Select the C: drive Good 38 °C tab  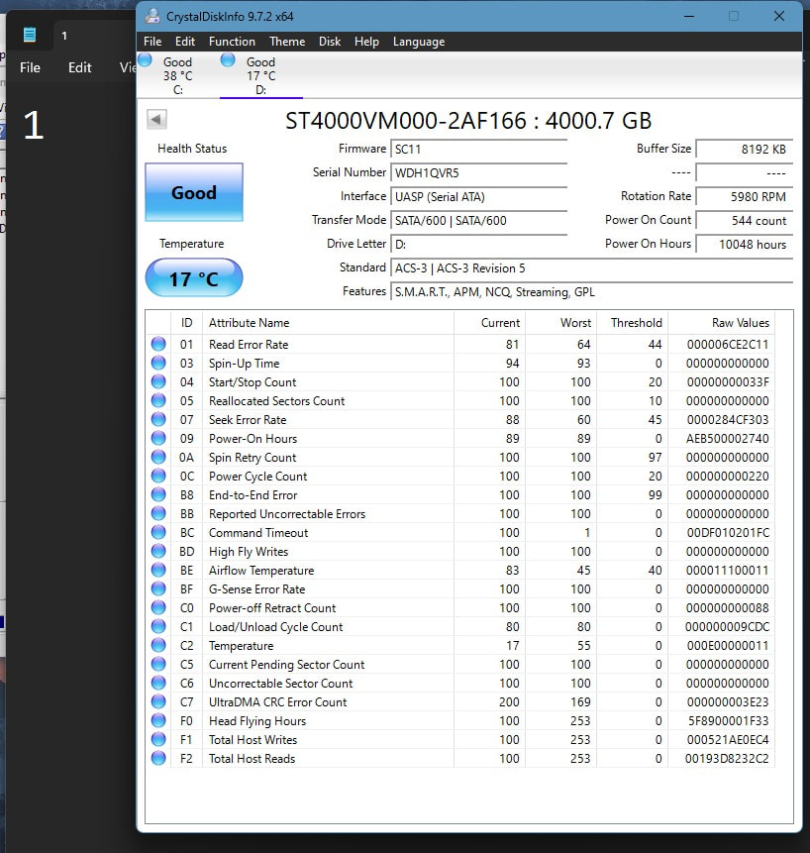(x=176, y=75)
